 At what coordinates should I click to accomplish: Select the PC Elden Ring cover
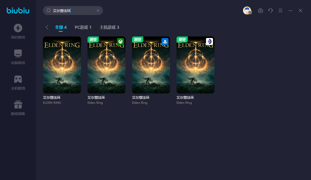pos(62,65)
